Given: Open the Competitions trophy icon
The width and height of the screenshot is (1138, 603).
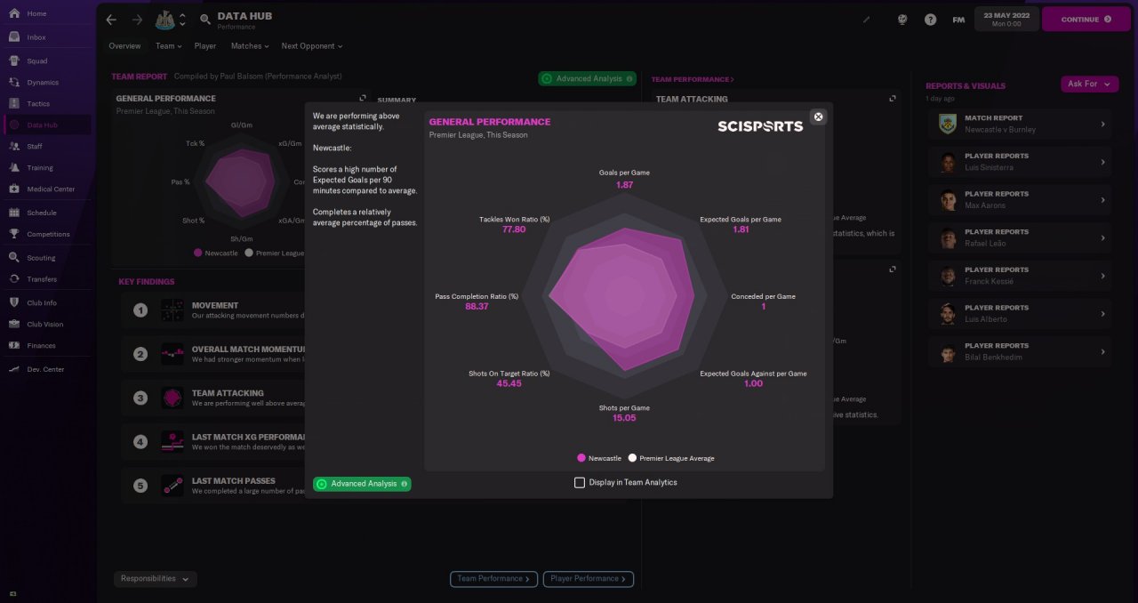Looking at the screenshot, I should [x=14, y=234].
